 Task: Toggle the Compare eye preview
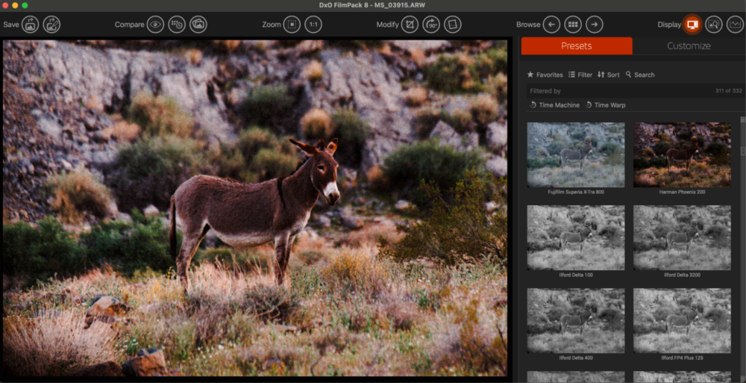pos(155,25)
